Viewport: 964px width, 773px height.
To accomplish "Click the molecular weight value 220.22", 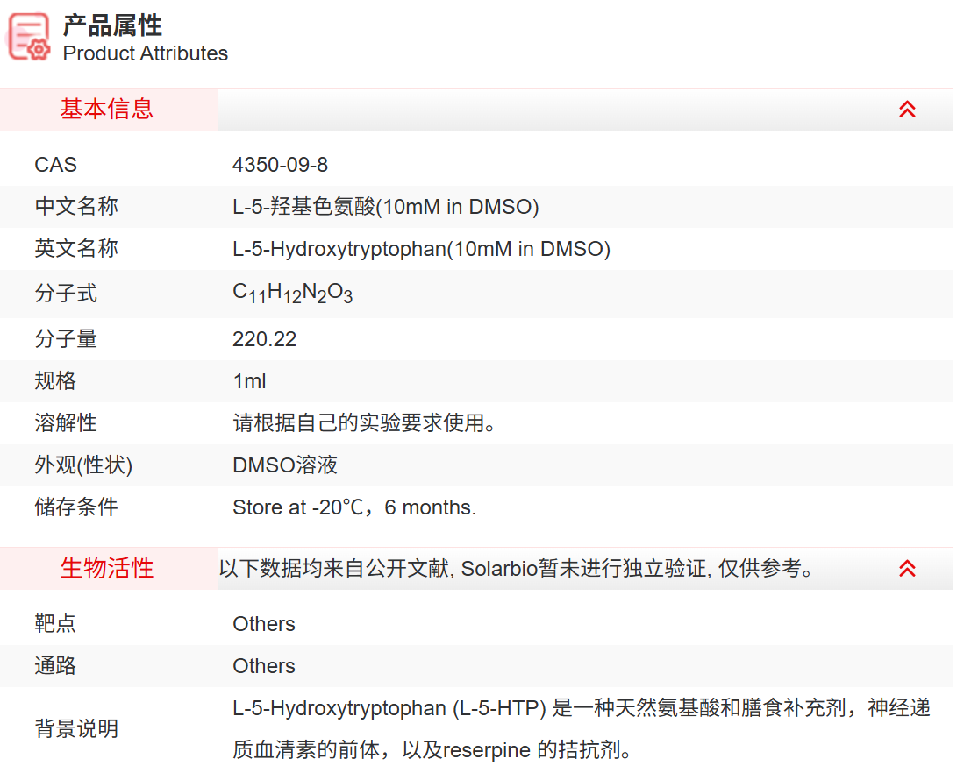I will [x=264, y=339].
